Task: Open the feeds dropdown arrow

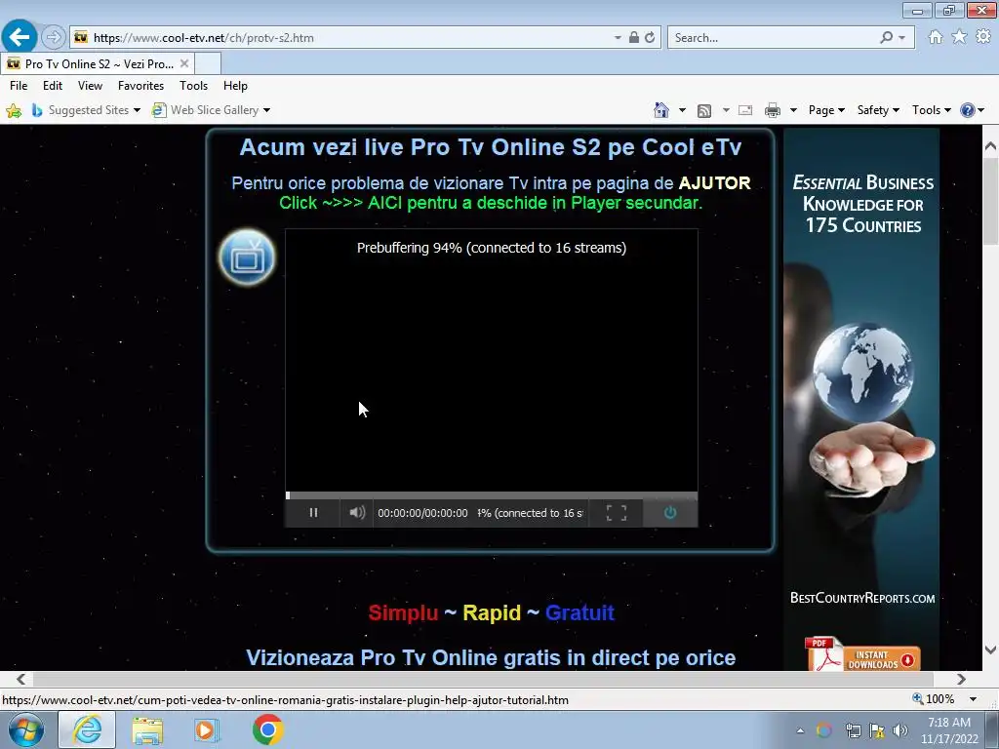Action: (x=726, y=110)
